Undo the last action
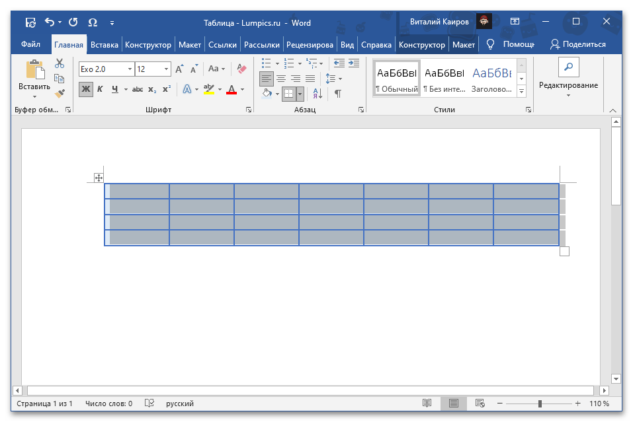 [50, 22]
